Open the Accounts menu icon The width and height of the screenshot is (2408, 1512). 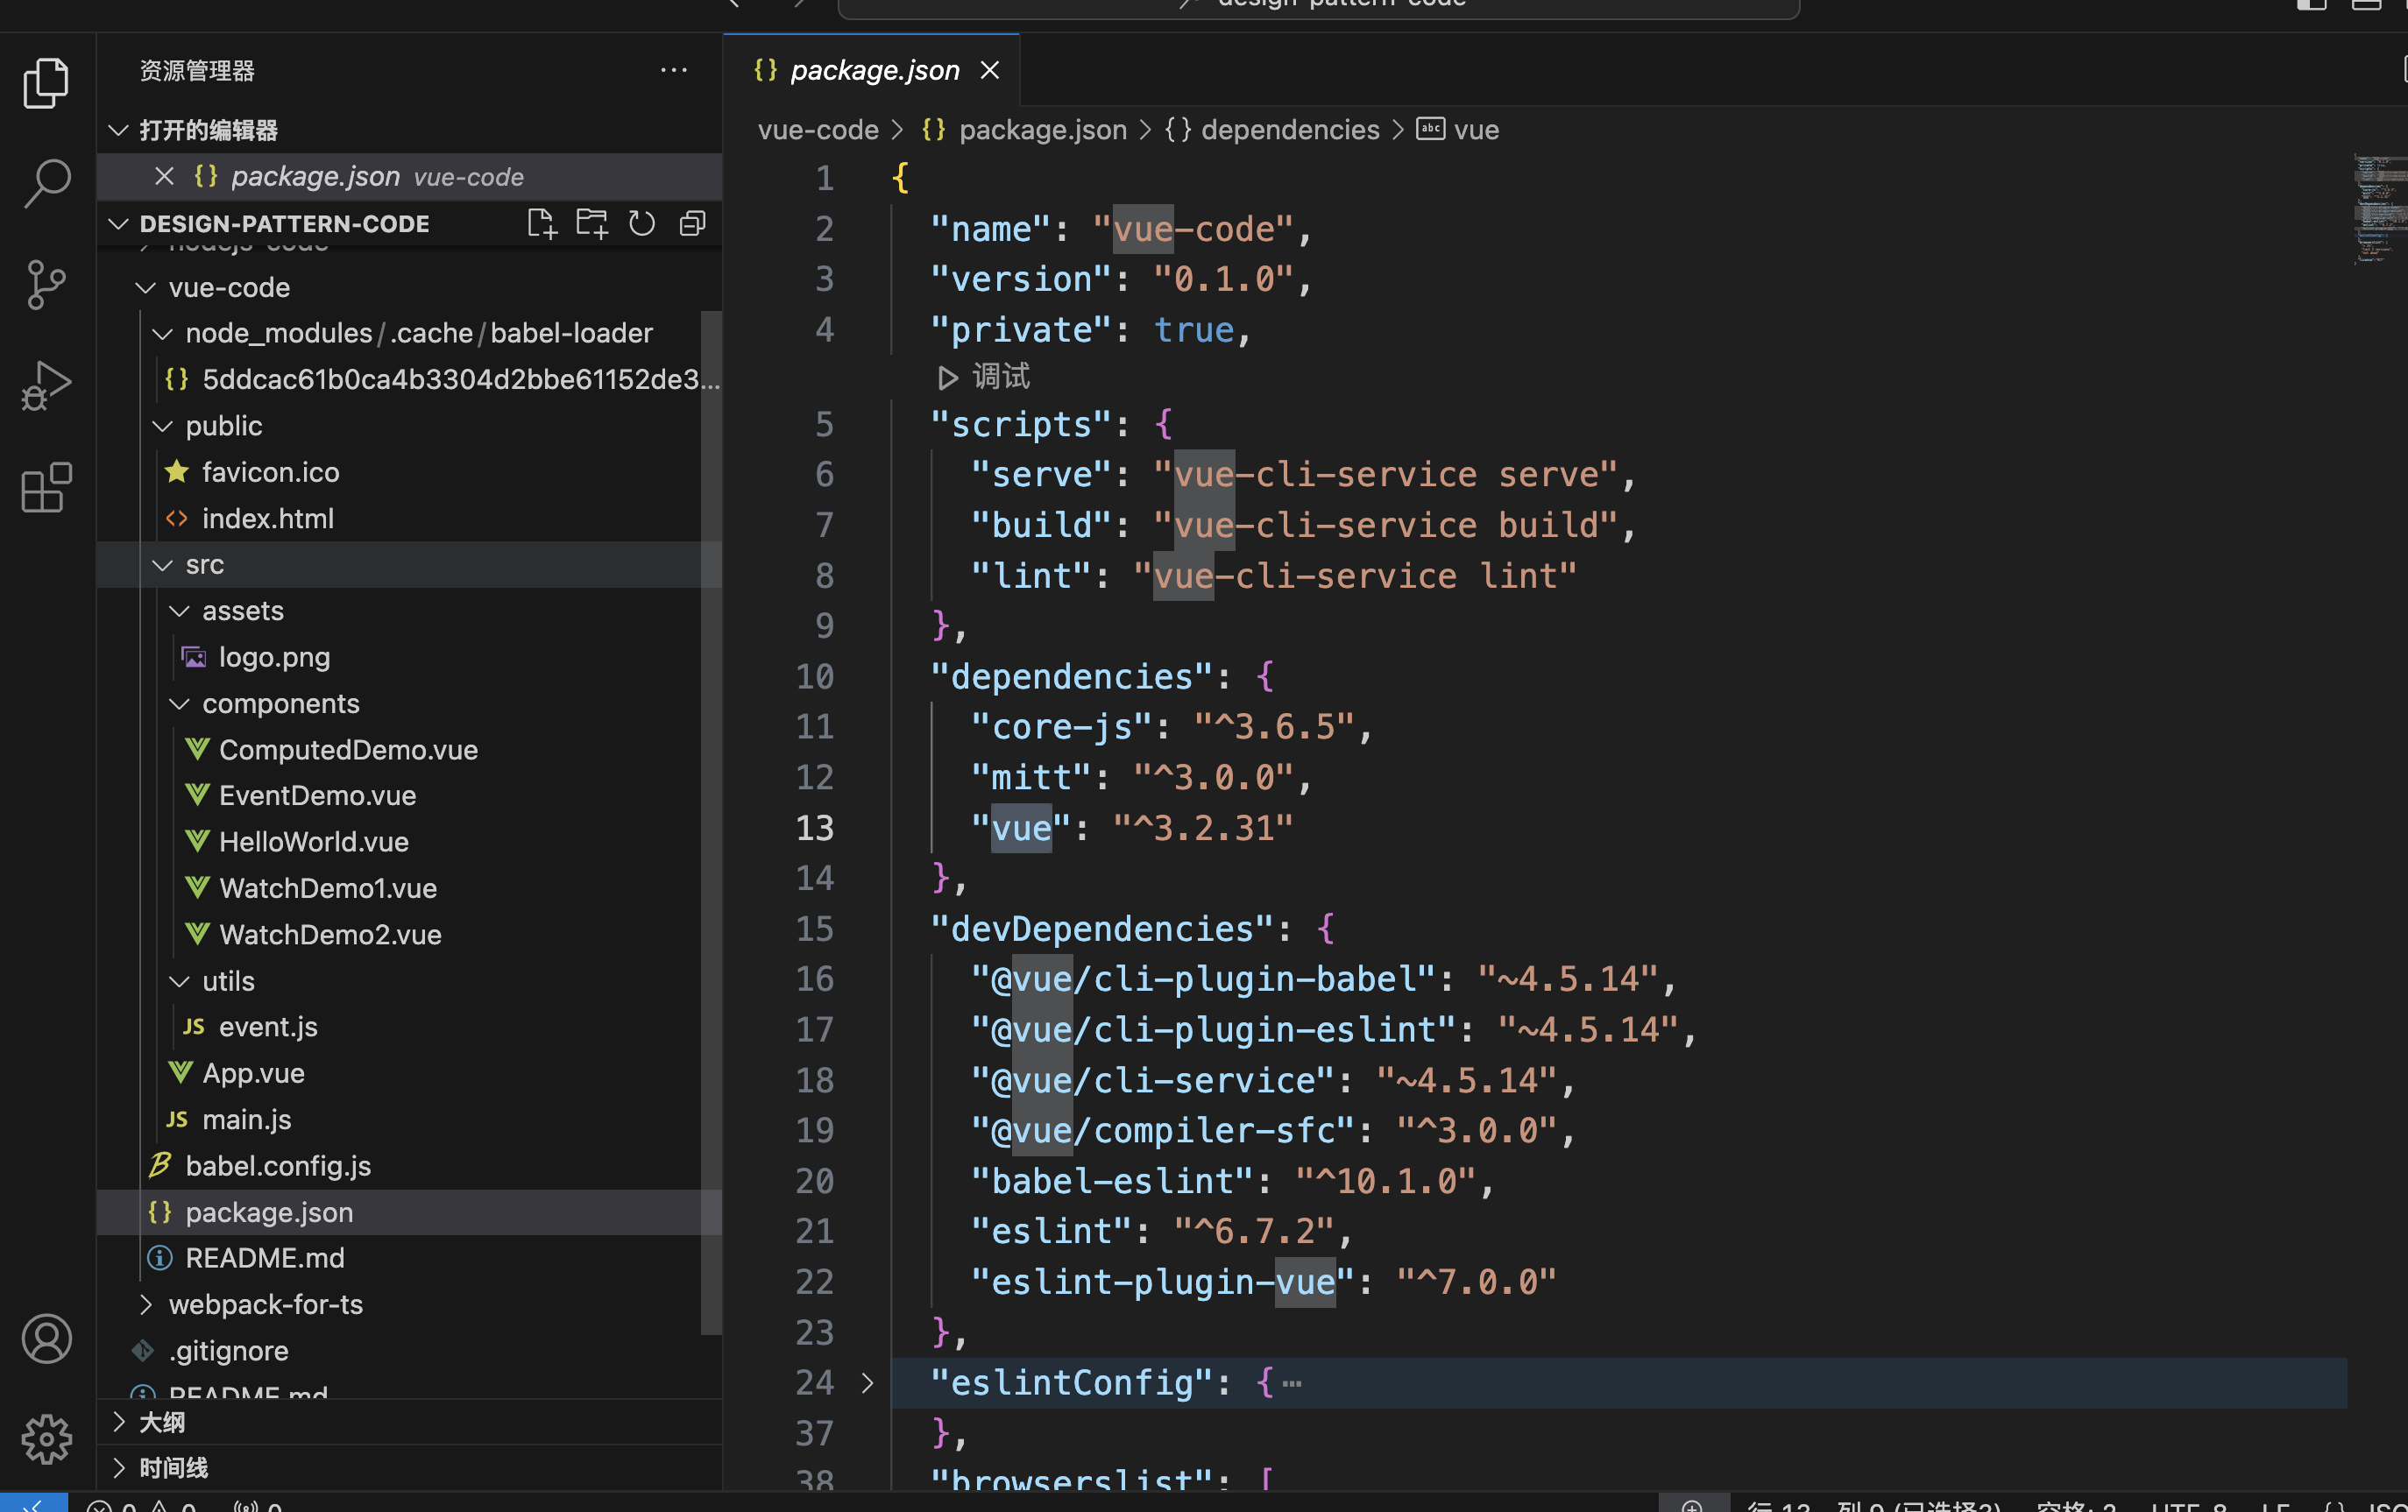click(x=46, y=1338)
